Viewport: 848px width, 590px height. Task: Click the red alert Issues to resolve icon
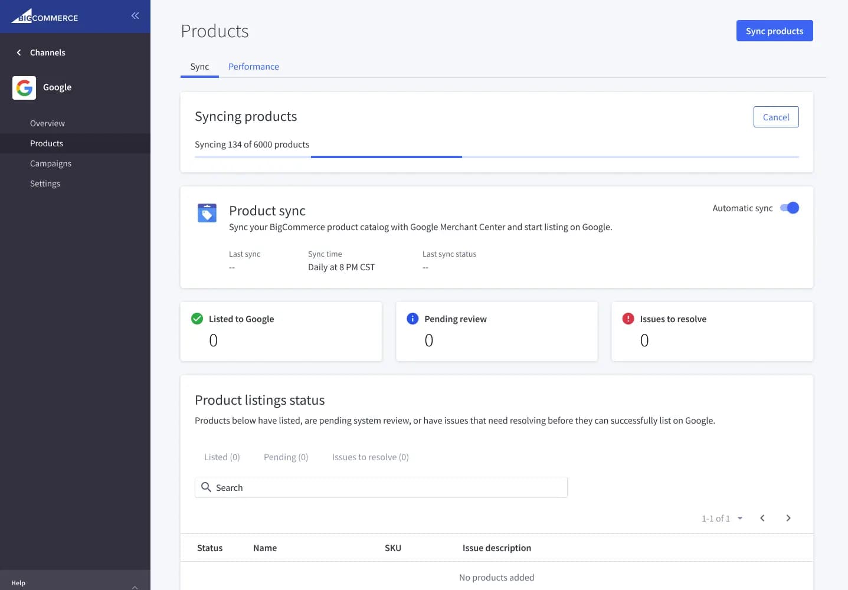click(x=628, y=319)
